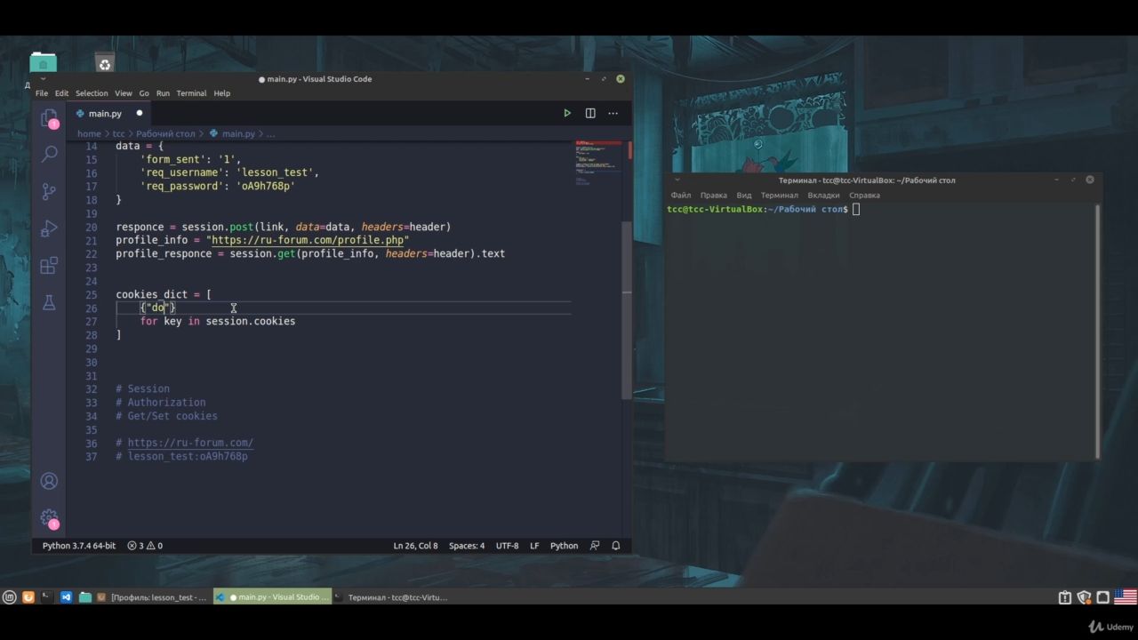Open the notifications bell in status bar
Screen dimensions: 1138x640
(x=615, y=546)
